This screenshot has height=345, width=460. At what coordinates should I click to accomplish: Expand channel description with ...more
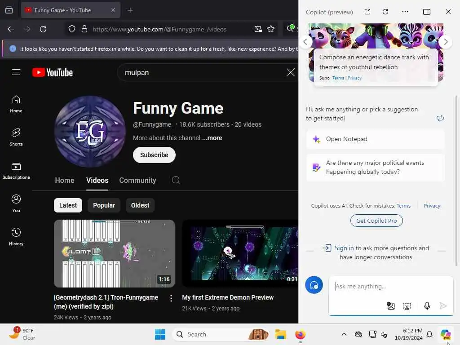[x=212, y=138]
